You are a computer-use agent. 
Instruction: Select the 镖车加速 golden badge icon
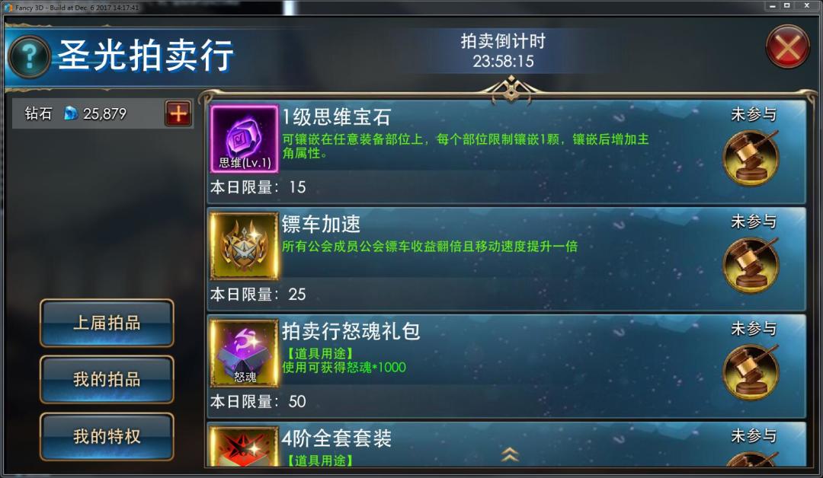tap(244, 246)
